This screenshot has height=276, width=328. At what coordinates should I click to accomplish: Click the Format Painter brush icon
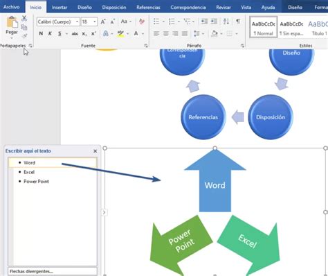coord(24,36)
